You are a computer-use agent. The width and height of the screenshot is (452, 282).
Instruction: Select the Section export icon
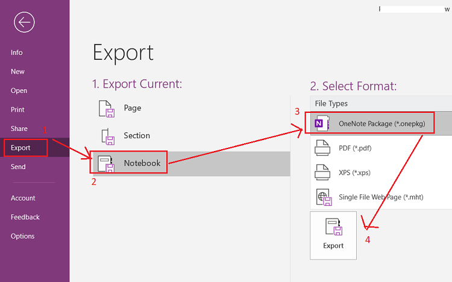[108, 136]
